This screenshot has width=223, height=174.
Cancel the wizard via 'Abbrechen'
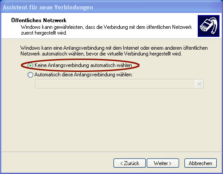200,163
